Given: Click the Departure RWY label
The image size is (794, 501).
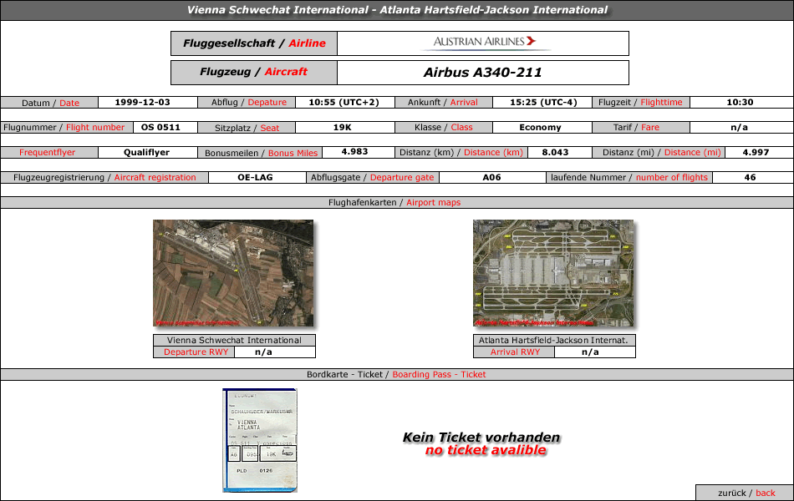Looking at the screenshot, I should tap(196, 352).
